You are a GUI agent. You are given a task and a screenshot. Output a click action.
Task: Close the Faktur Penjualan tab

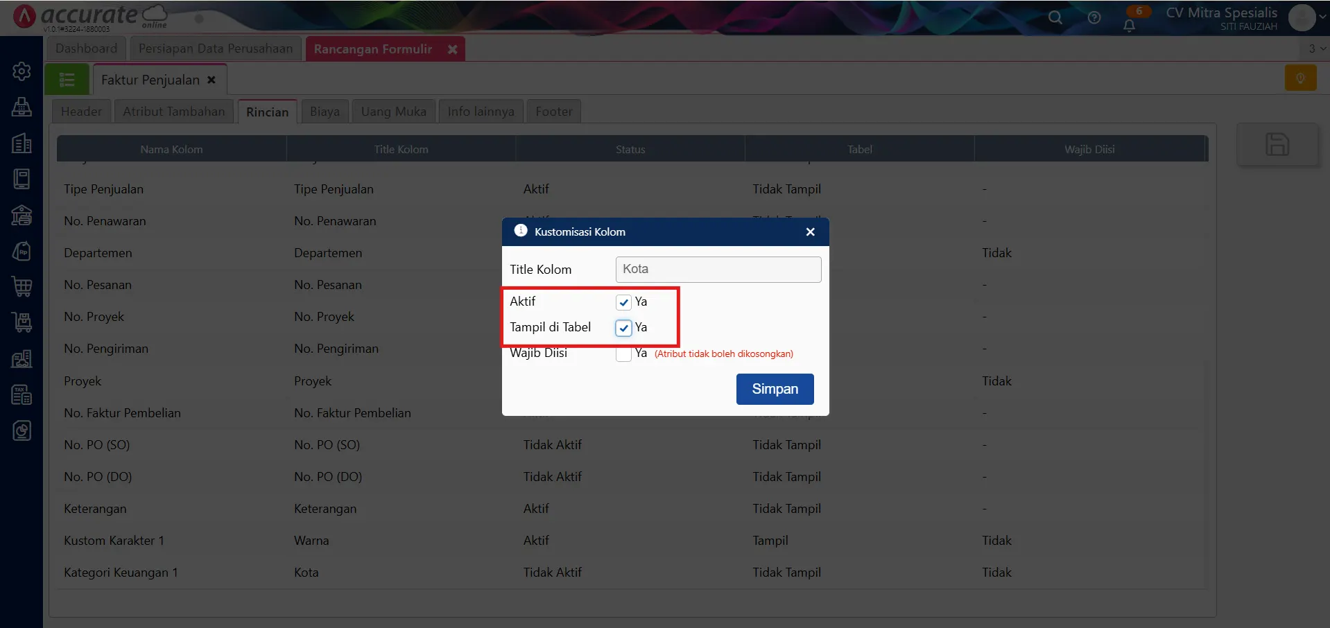pyautogui.click(x=211, y=80)
